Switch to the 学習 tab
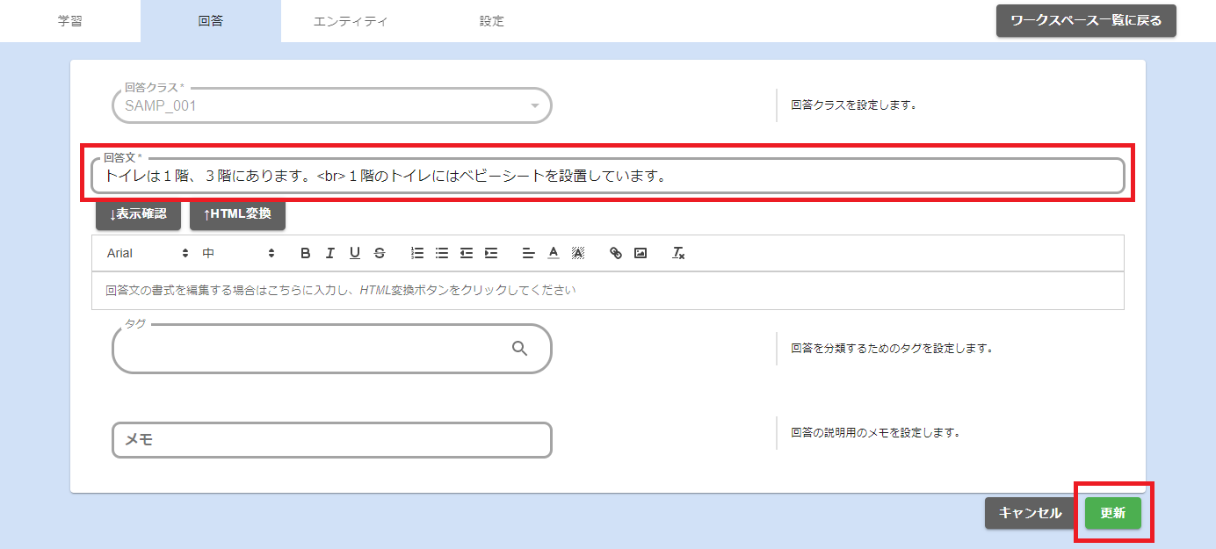Image resolution: width=1216 pixels, height=549 pixels. (70, 21)
